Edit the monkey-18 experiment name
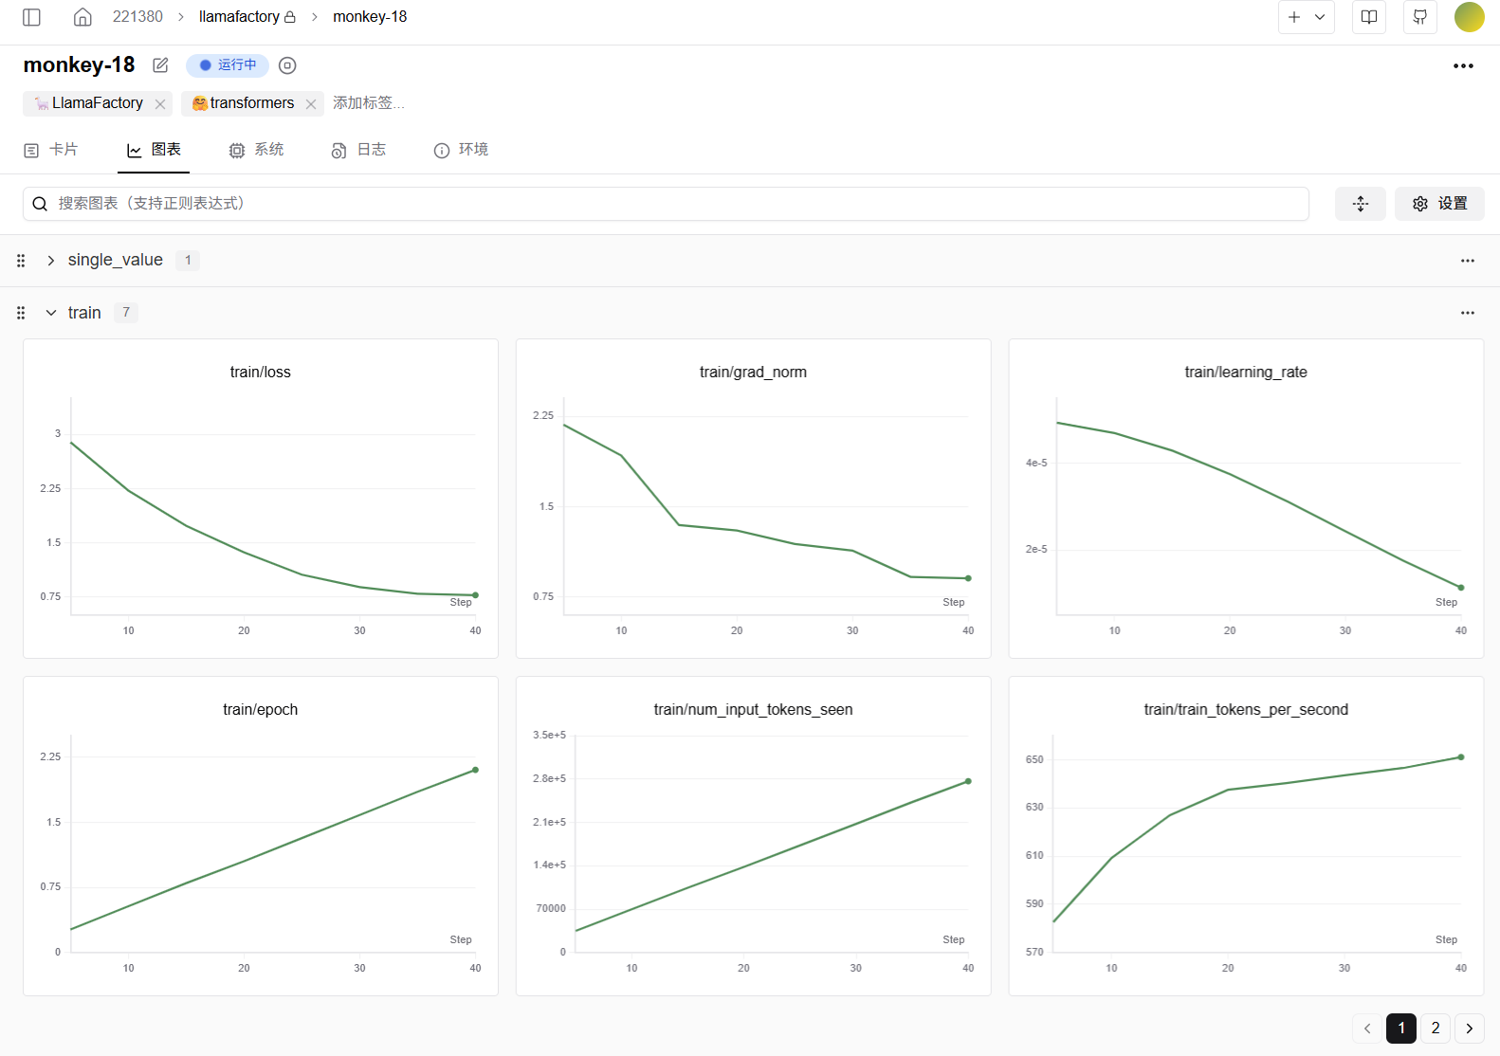The height and width of the screenshot is (1056, 1500). pyautogui.click(x=160, y=65)
